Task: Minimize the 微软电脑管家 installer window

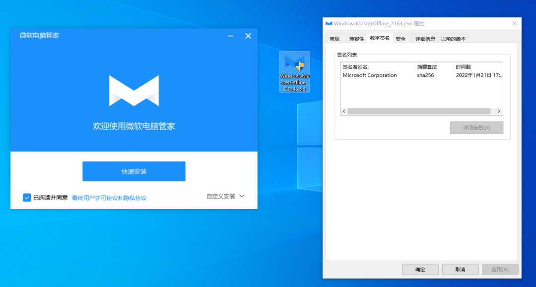Action: pos(230,36)
